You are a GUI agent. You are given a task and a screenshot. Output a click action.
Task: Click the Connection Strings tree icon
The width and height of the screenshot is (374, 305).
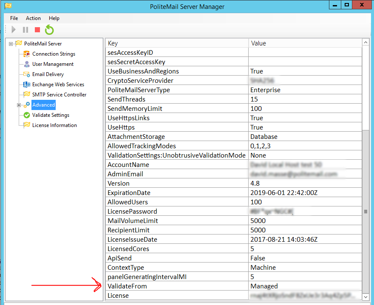point(27,54)
